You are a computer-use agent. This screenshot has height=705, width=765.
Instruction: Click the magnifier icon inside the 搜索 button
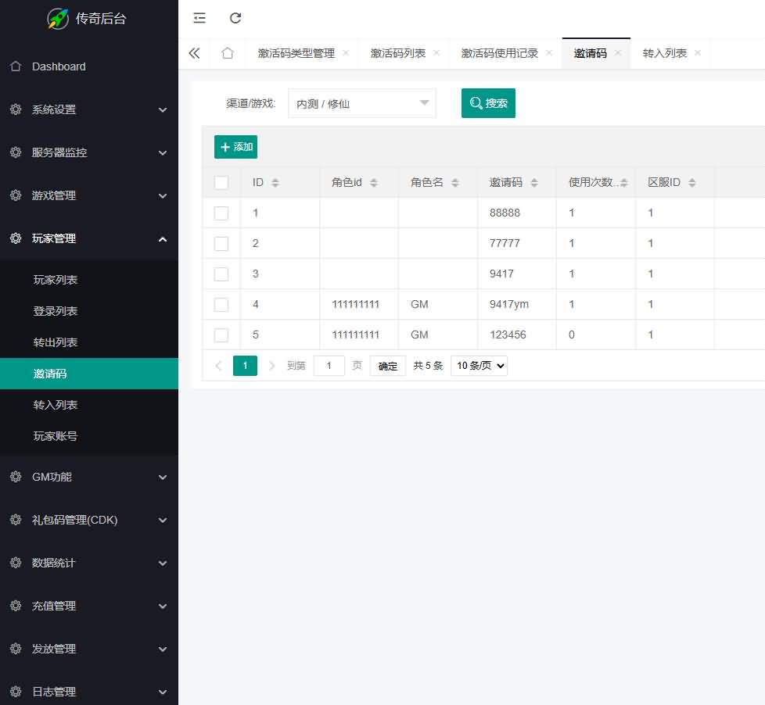tap(476, 102)
